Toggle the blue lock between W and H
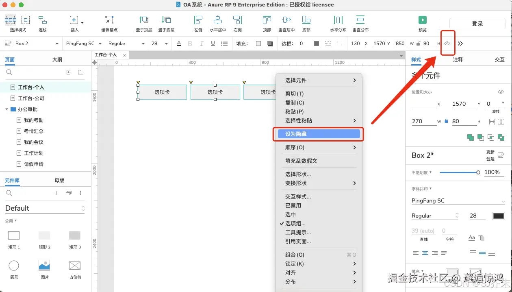Viewport: 512px width, 292px height. 446,121
